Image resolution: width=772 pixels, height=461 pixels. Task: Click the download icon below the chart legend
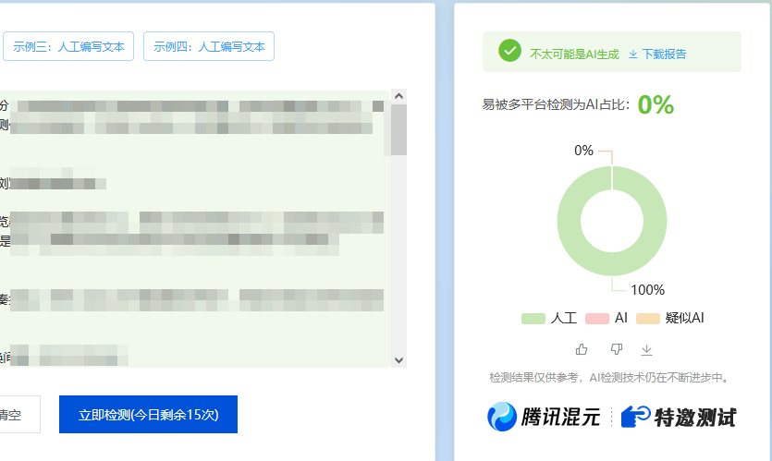[646, 350]
